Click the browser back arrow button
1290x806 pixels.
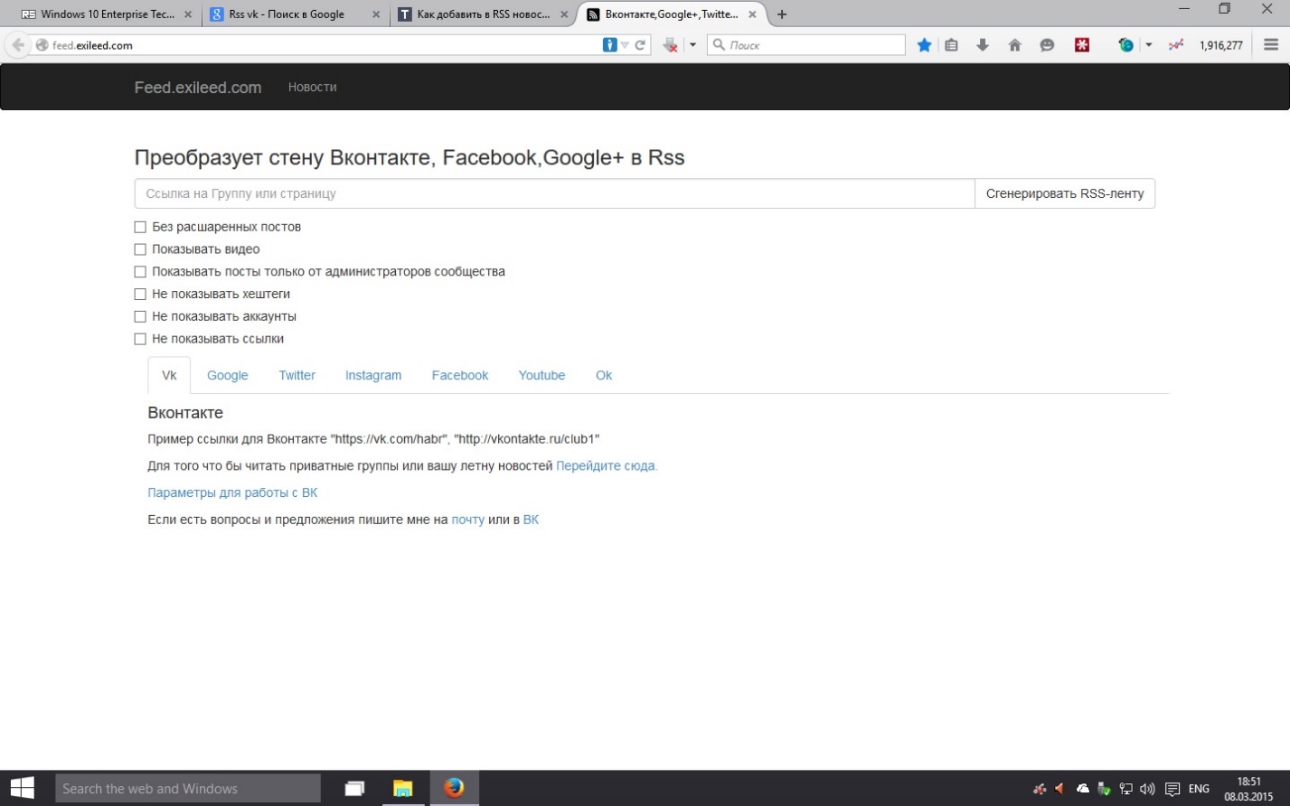pos(17,45)
